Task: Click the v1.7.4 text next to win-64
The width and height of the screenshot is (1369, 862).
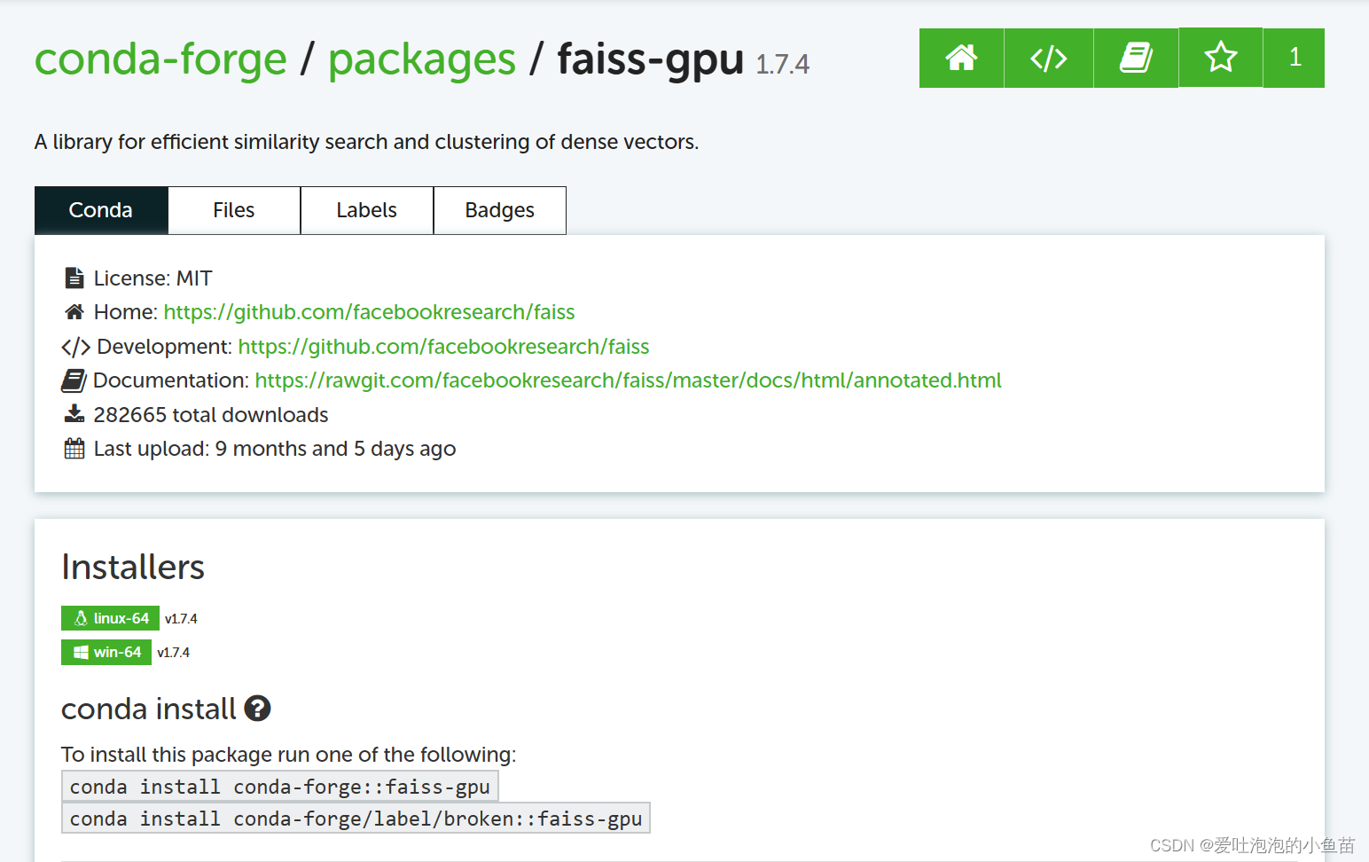Action: pos(173,653)
